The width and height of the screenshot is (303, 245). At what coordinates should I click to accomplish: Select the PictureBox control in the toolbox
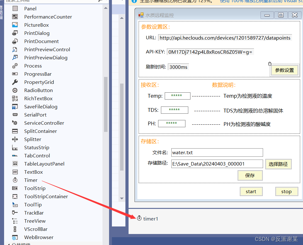click(36, 25)
